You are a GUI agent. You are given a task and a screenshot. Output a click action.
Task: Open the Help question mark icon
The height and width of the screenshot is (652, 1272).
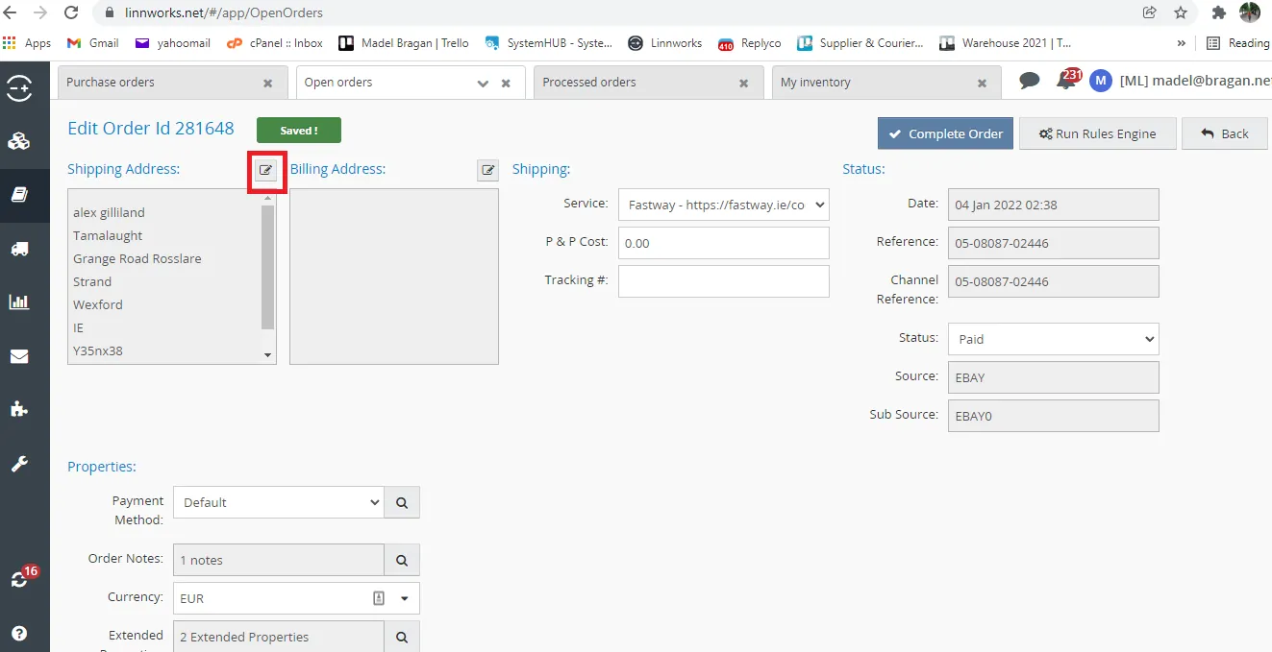[19, 634]
